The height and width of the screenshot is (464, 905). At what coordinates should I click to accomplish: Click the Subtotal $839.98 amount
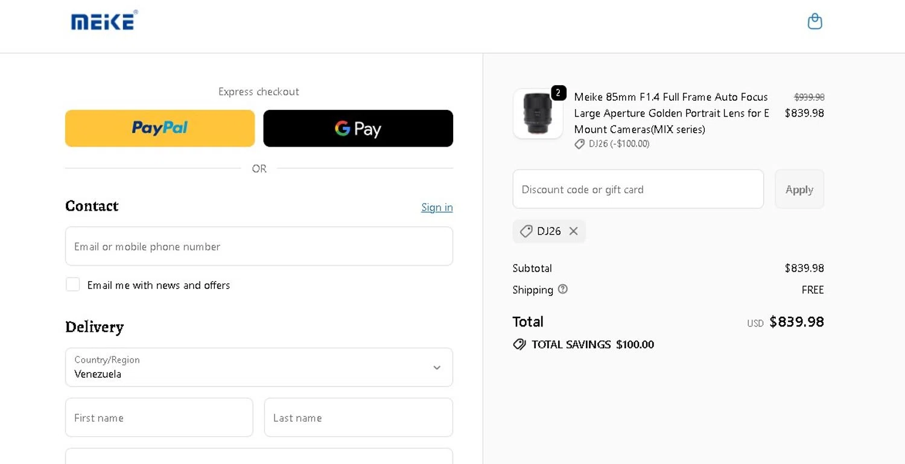tap(804, 268)
